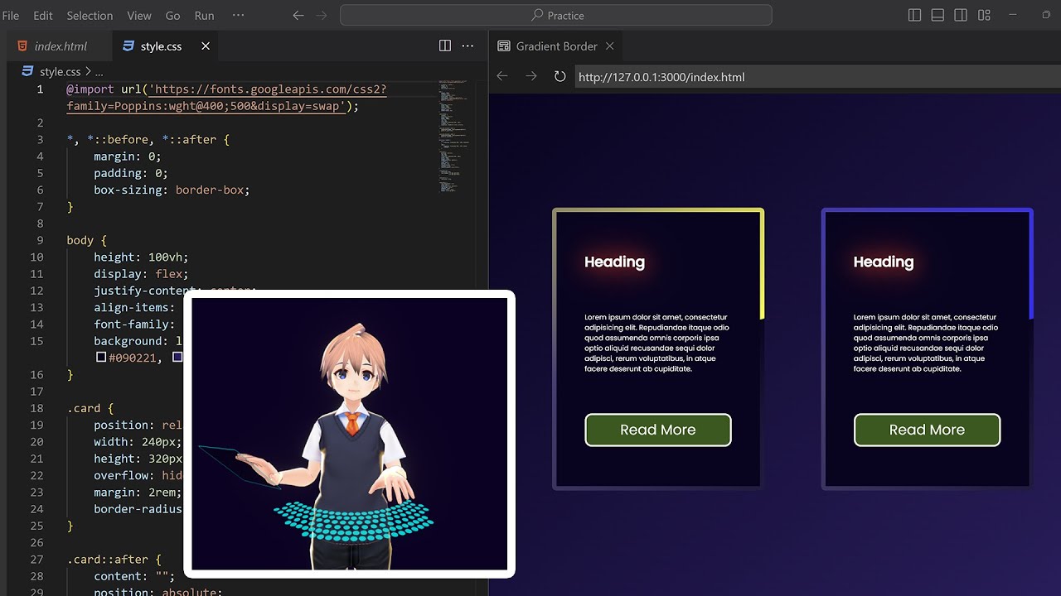Click the Heading on the blue card
The height and width of the screenshot is (596, 1061).
[884, 262]
